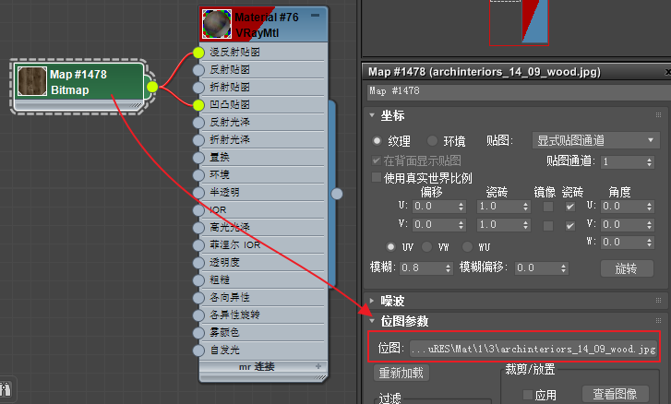
Task: Open the 显式贴图通道 mapping dropdown
Action: (x=597, y=140)
